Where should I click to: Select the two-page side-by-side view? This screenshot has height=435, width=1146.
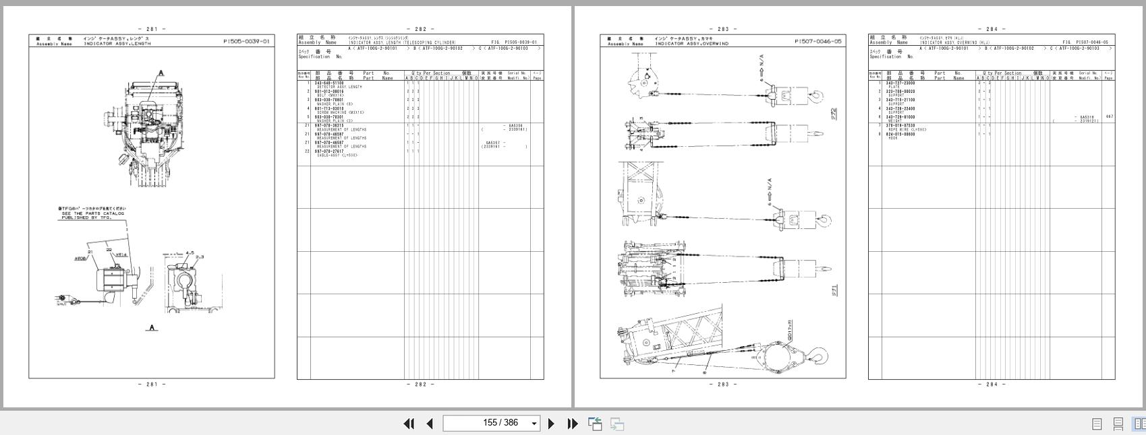1139,424
